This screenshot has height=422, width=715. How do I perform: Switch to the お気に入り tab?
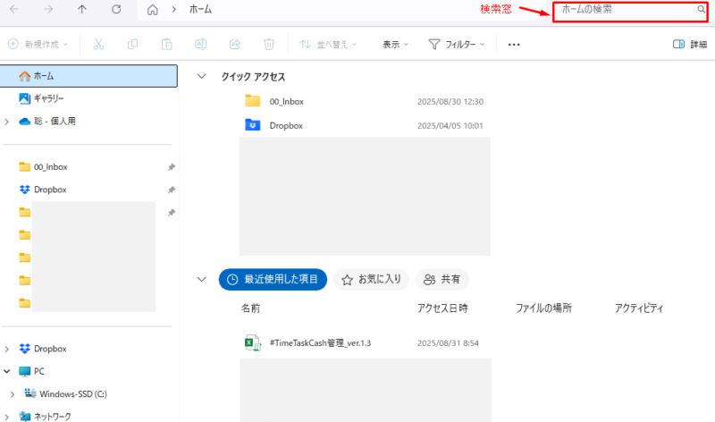372,280
